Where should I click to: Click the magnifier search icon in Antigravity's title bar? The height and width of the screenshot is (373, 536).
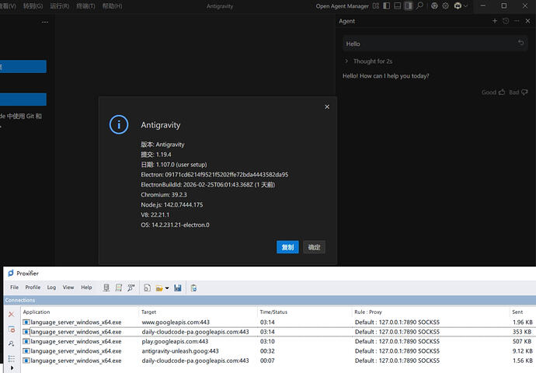tap(419, 5)
